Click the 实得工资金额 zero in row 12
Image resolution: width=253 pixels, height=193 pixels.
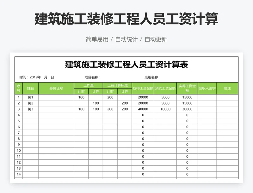pos(187,162)
